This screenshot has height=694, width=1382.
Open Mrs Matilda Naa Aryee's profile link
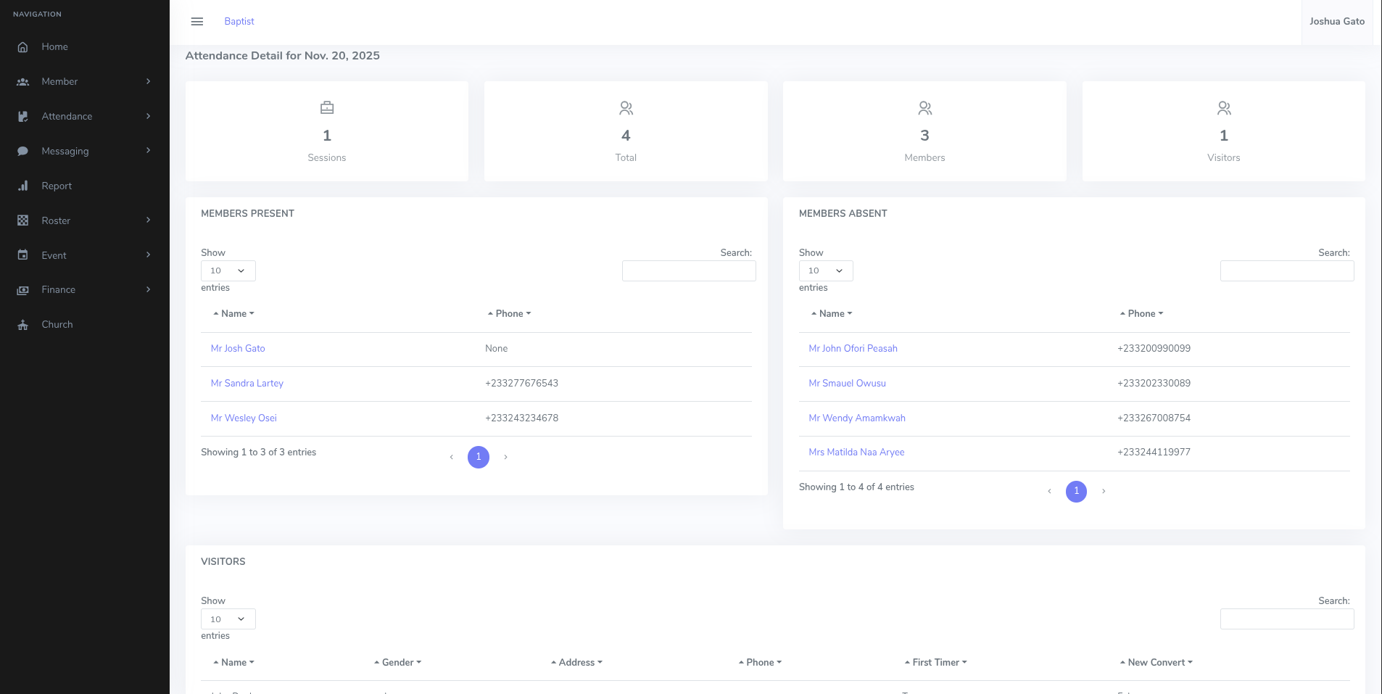[856, 453]
